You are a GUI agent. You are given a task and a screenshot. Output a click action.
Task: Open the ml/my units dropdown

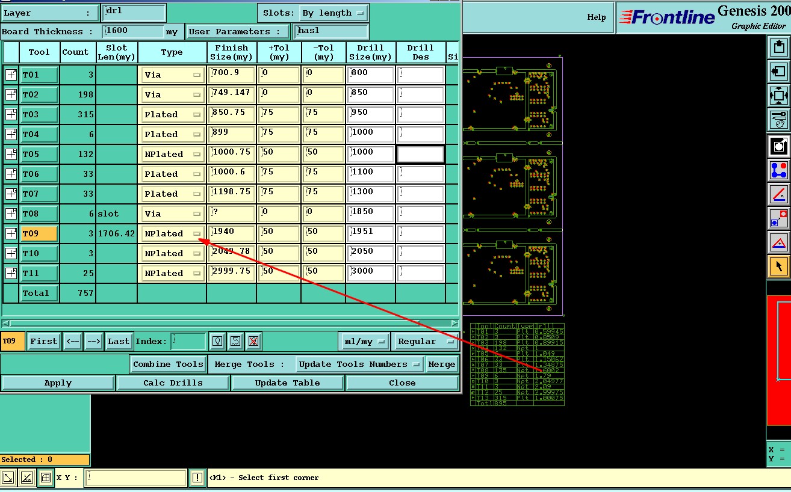[364, 341]
